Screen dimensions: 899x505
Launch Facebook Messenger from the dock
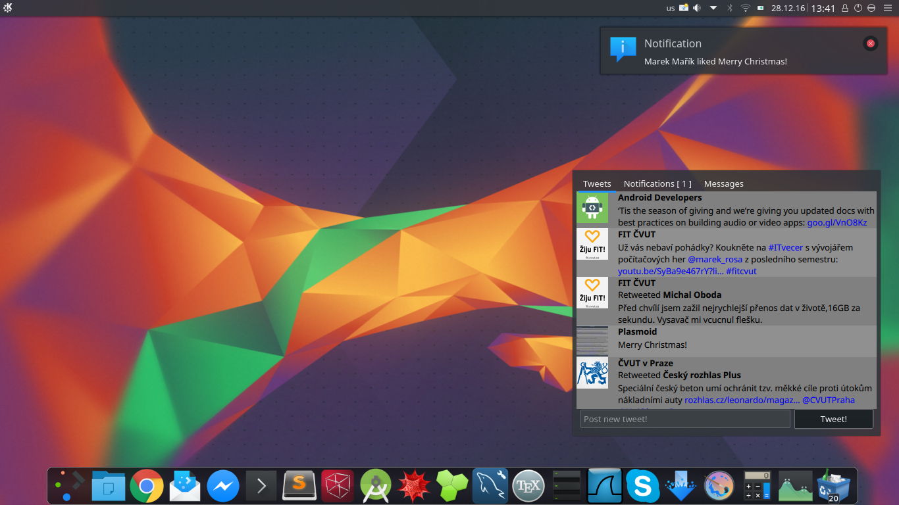[x=223, y=485]
